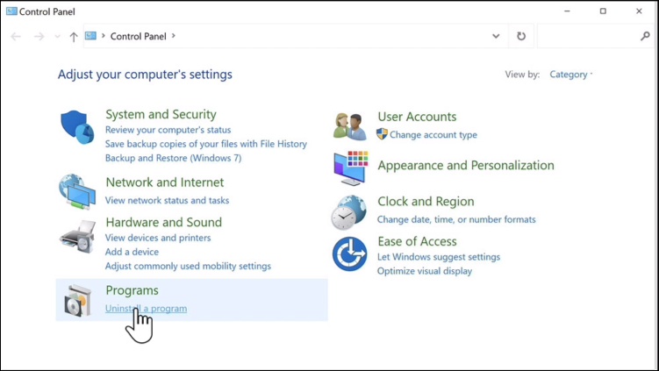Open the Hardware and Sound printer icon
Screen dimensions: 659x371
coord(77,236)
